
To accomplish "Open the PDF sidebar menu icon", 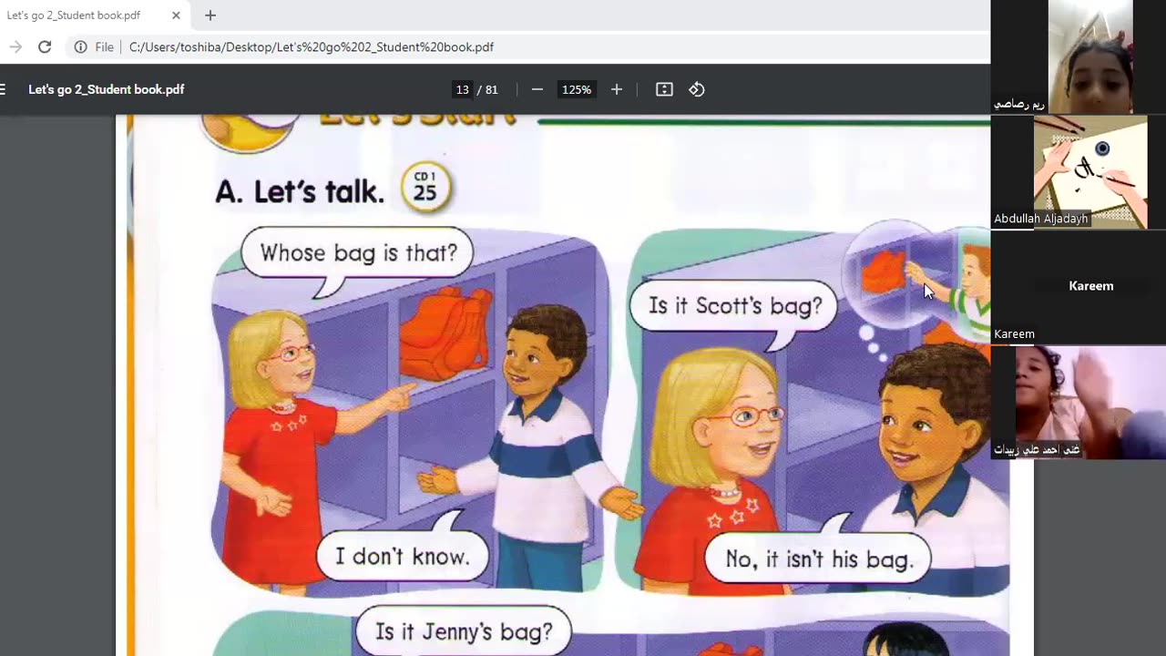I will coord(4,89).
